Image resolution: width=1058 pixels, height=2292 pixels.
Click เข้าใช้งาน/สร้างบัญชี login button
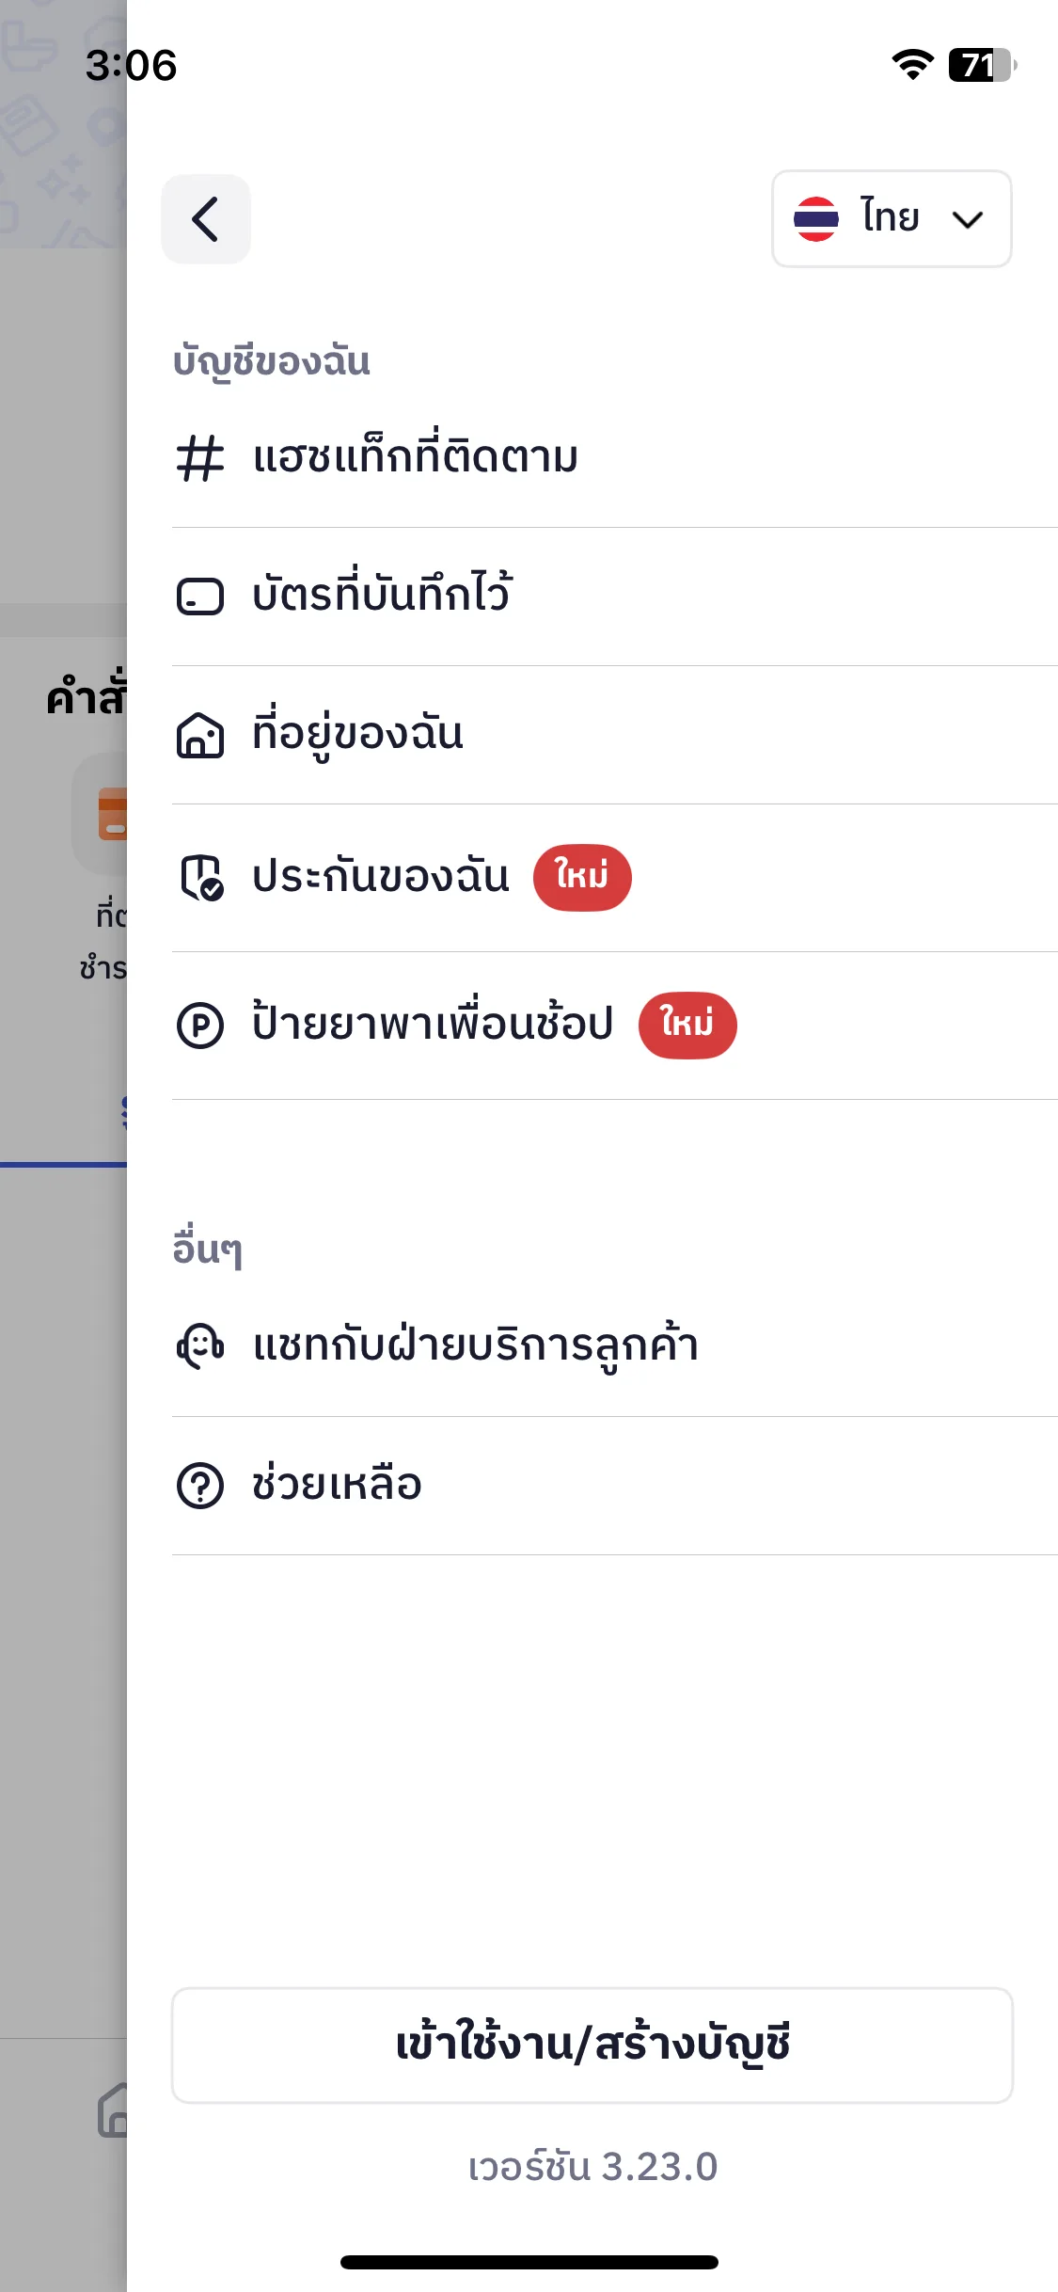tap(592, 2045)
